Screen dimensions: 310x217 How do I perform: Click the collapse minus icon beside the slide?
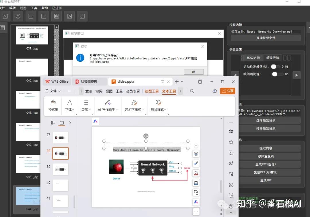point(196,146)
